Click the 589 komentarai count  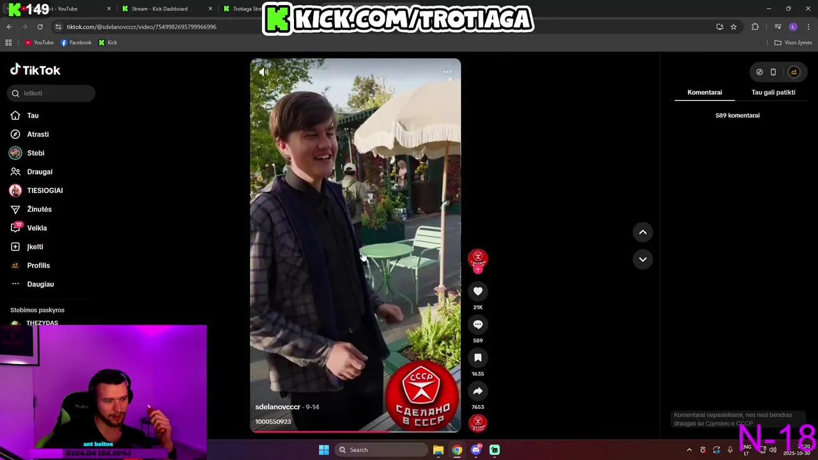[x=737, y=116]
